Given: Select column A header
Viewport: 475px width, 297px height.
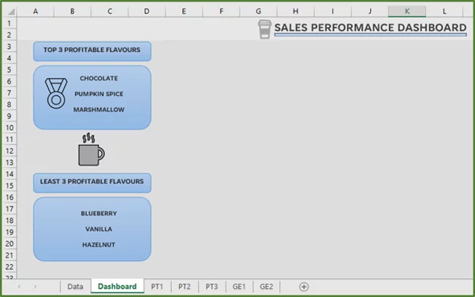Looking at the screenshot, I should tap(36, 12).
